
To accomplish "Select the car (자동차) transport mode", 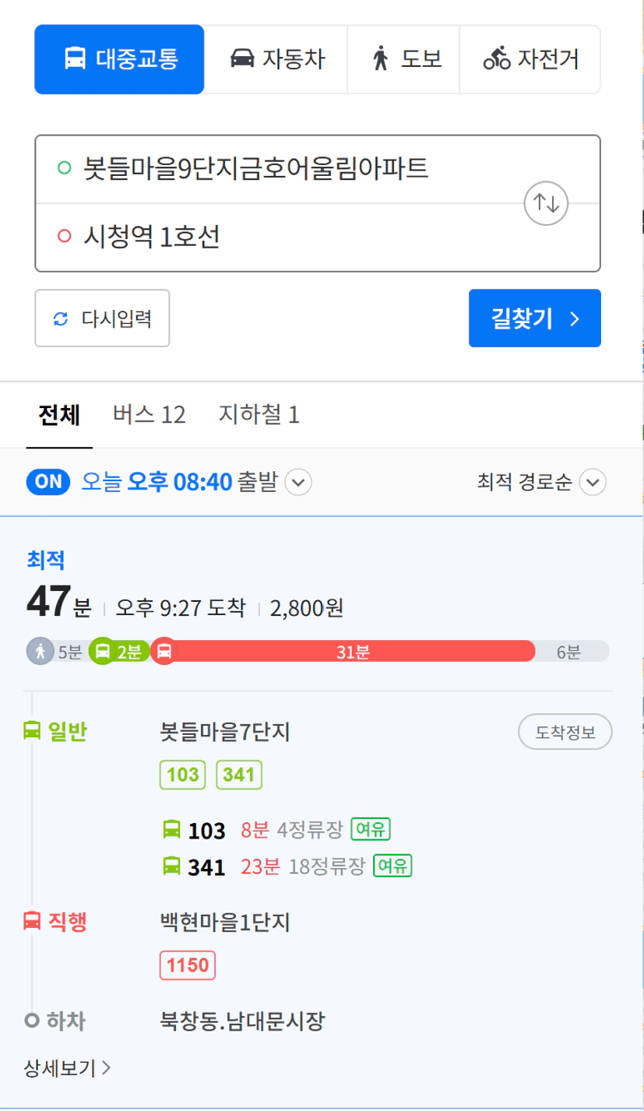I will [x=276, y=59].
